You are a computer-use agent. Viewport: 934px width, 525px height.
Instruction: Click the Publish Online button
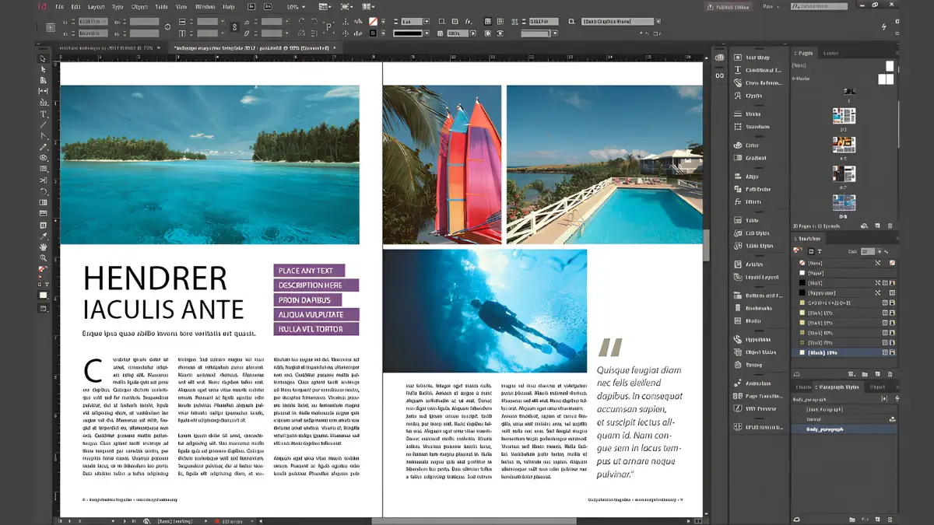point(729,6)
